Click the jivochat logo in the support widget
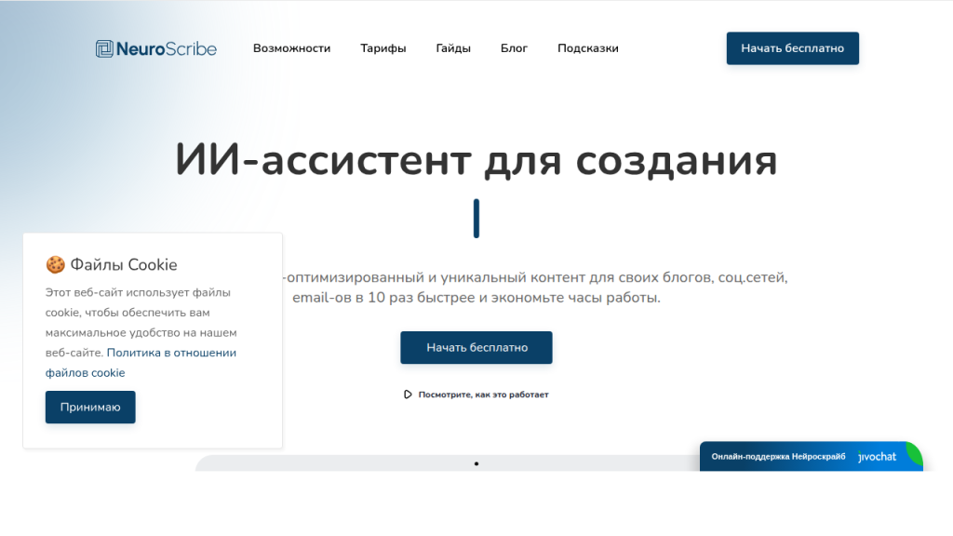 [x=877, y=457]
